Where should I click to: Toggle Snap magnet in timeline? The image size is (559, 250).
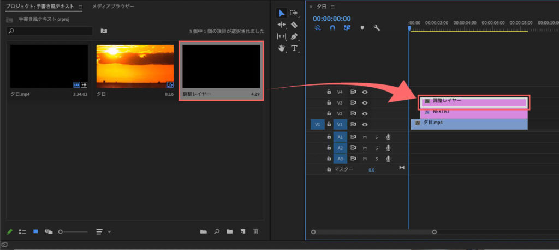point(332,28)
